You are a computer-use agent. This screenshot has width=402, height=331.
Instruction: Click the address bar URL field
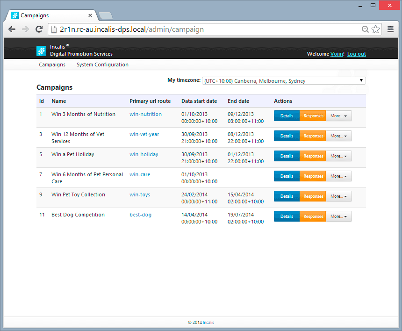(x=206, y=29)
